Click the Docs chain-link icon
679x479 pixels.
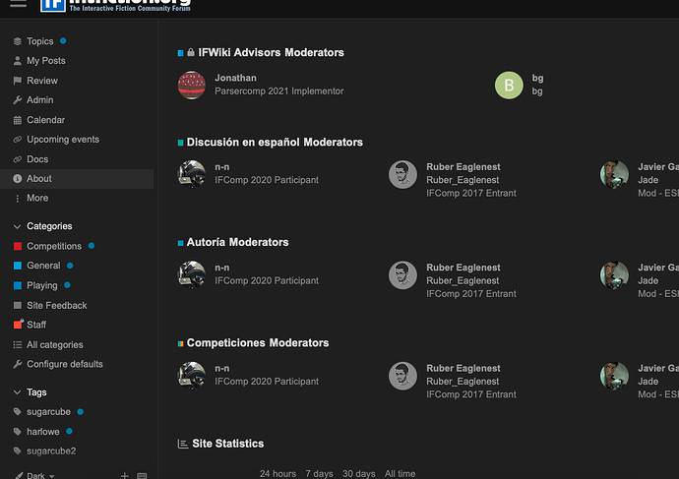pos(18,159)
